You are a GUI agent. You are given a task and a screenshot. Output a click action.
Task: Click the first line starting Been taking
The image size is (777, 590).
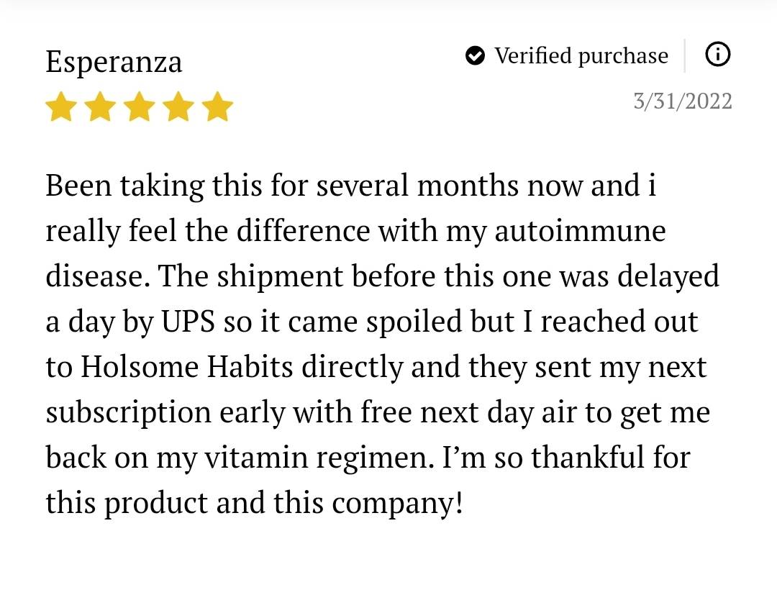[351, 187]
